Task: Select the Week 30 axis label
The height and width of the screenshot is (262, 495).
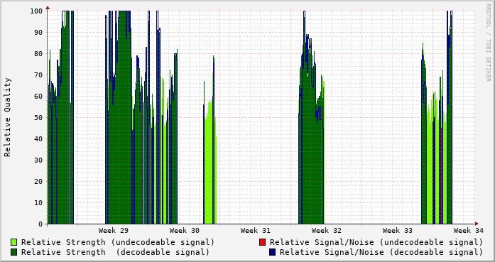Action: click(x=185, y=231)
